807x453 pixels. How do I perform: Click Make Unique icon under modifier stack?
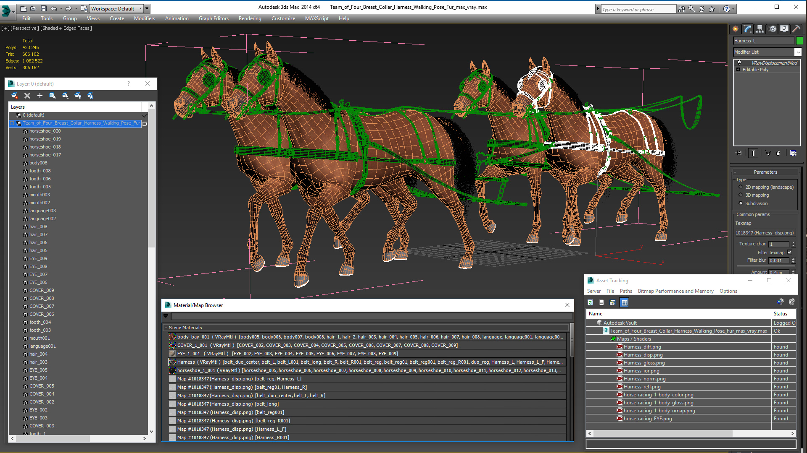coord(768,153)
